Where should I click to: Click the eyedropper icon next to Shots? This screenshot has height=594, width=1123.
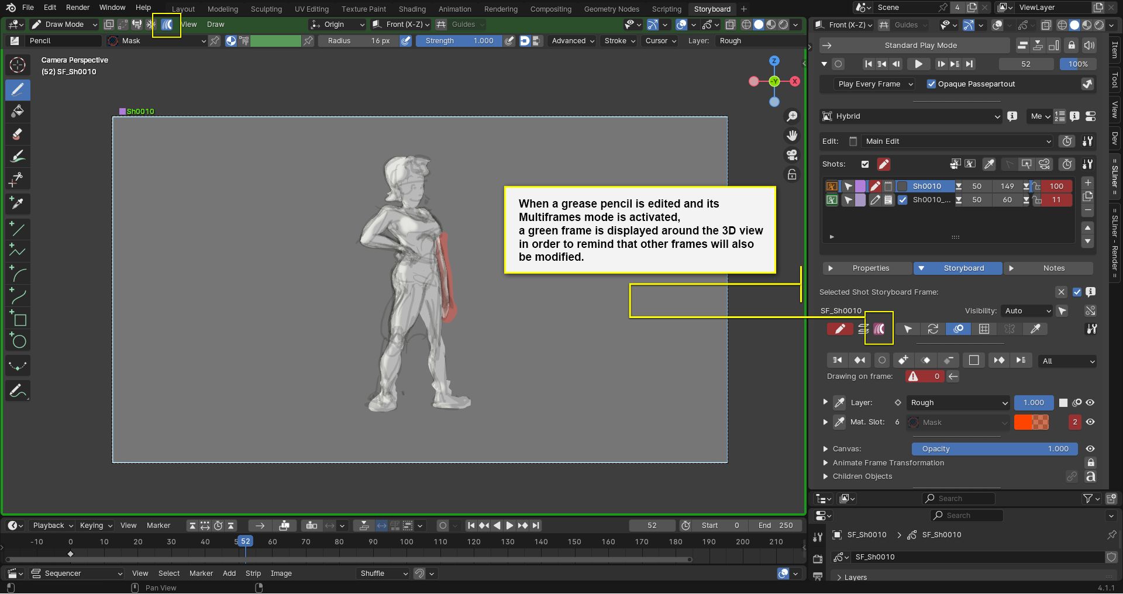click(x=988, y=164)
